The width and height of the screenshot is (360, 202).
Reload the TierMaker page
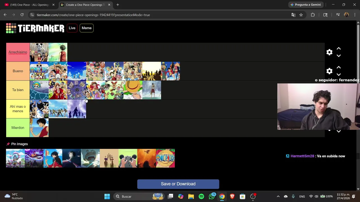22,15
